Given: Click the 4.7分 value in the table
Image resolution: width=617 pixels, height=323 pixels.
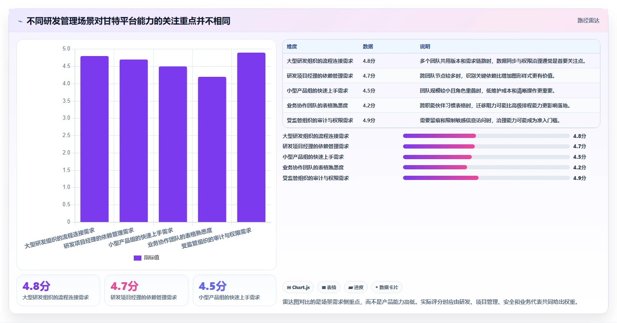Looking at the screenshot, I should tap(369, 76).
